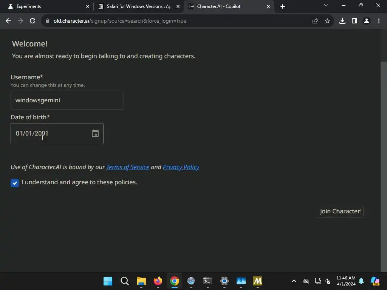Click the Welcome! heading
This screenshot has height=290, width=387.
pos(29,44)
